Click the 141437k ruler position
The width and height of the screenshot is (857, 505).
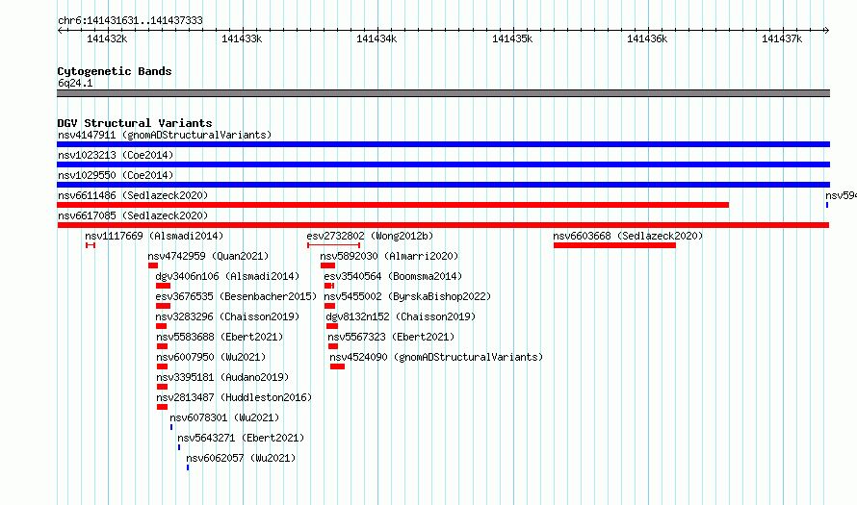[x=782, y=38]
